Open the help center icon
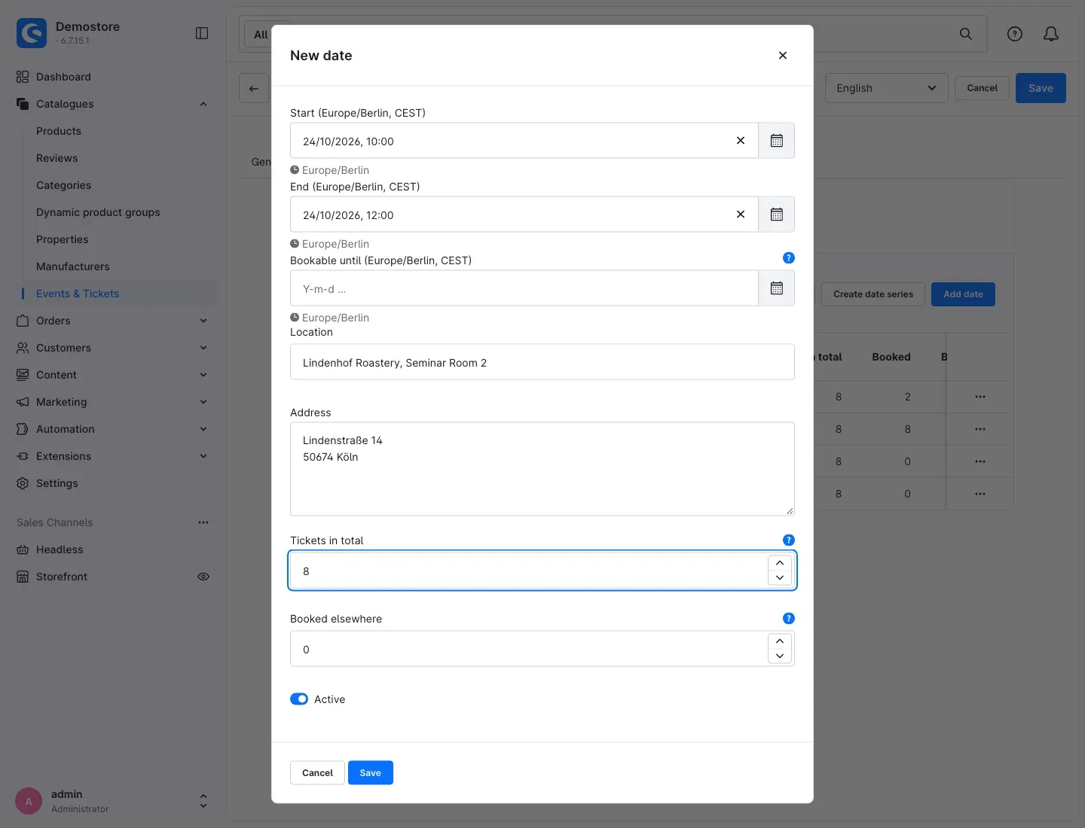 click(1015, 34)
